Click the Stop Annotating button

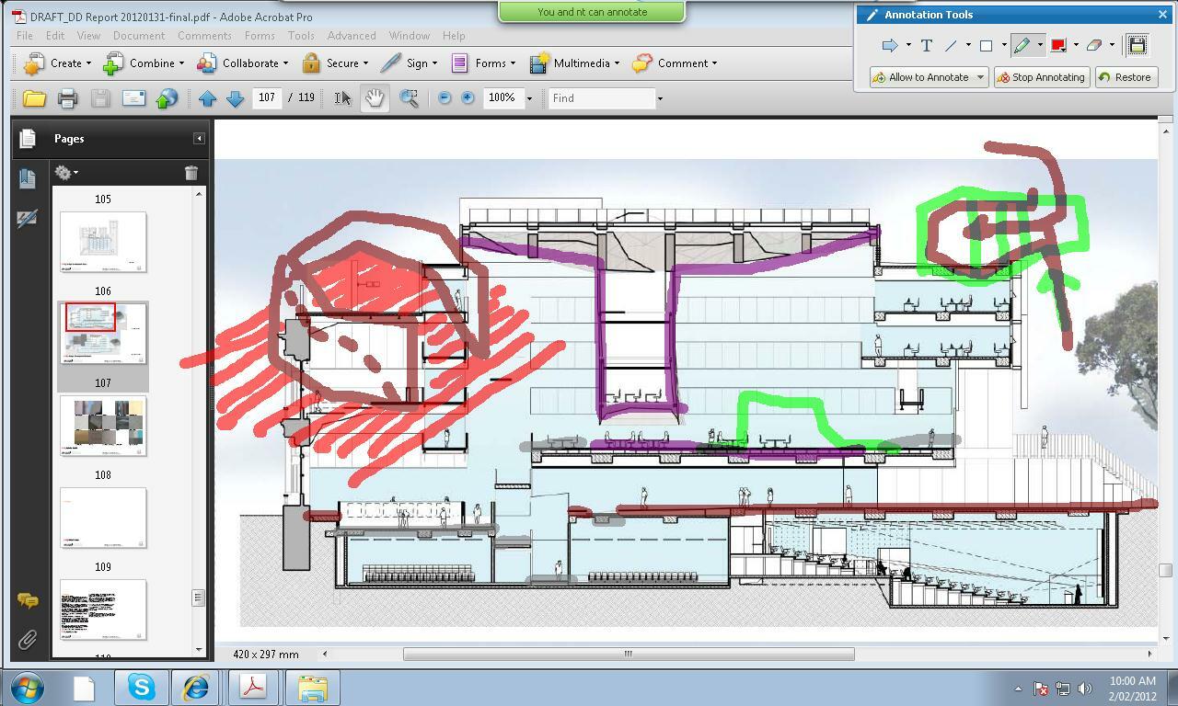pyautogui.click(x=1042, y=77)
